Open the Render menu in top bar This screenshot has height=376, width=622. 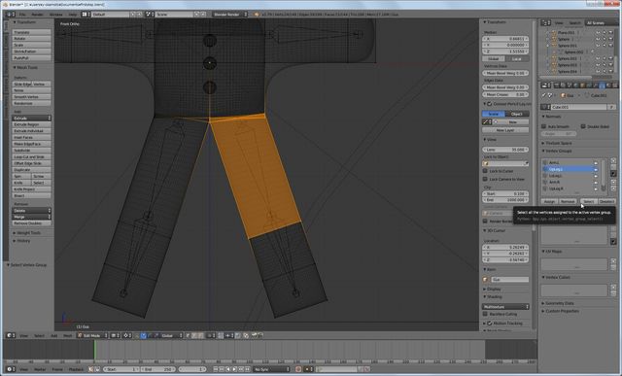(x=38, y=15)
